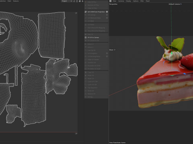Open UV Straighten settings gear

(107, 53)
